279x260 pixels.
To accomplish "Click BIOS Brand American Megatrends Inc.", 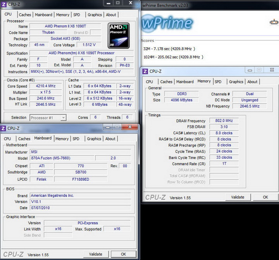I will click(x=80, y=195).
